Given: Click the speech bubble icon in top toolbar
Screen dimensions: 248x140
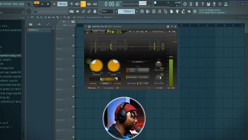Looking at the screenshot, I should point(220,4).
